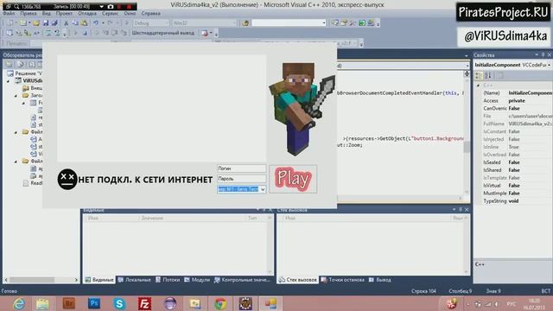Open FileZilla from the taskbar
This screenshot has height=311, width=553.
[144, 303]
